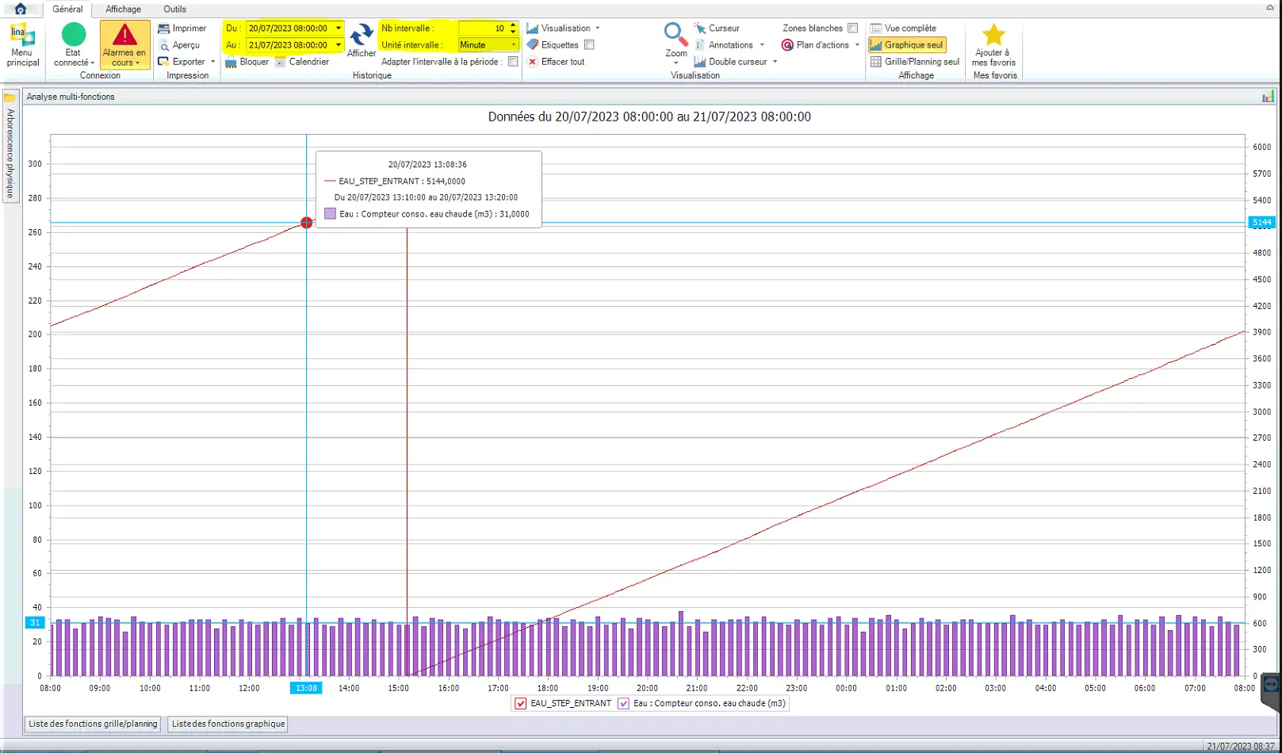Image resolution: width=1282 pixels, height=753 pixels.
Task: Click the Afficher refresh arrows
Action: coord(362,35)
